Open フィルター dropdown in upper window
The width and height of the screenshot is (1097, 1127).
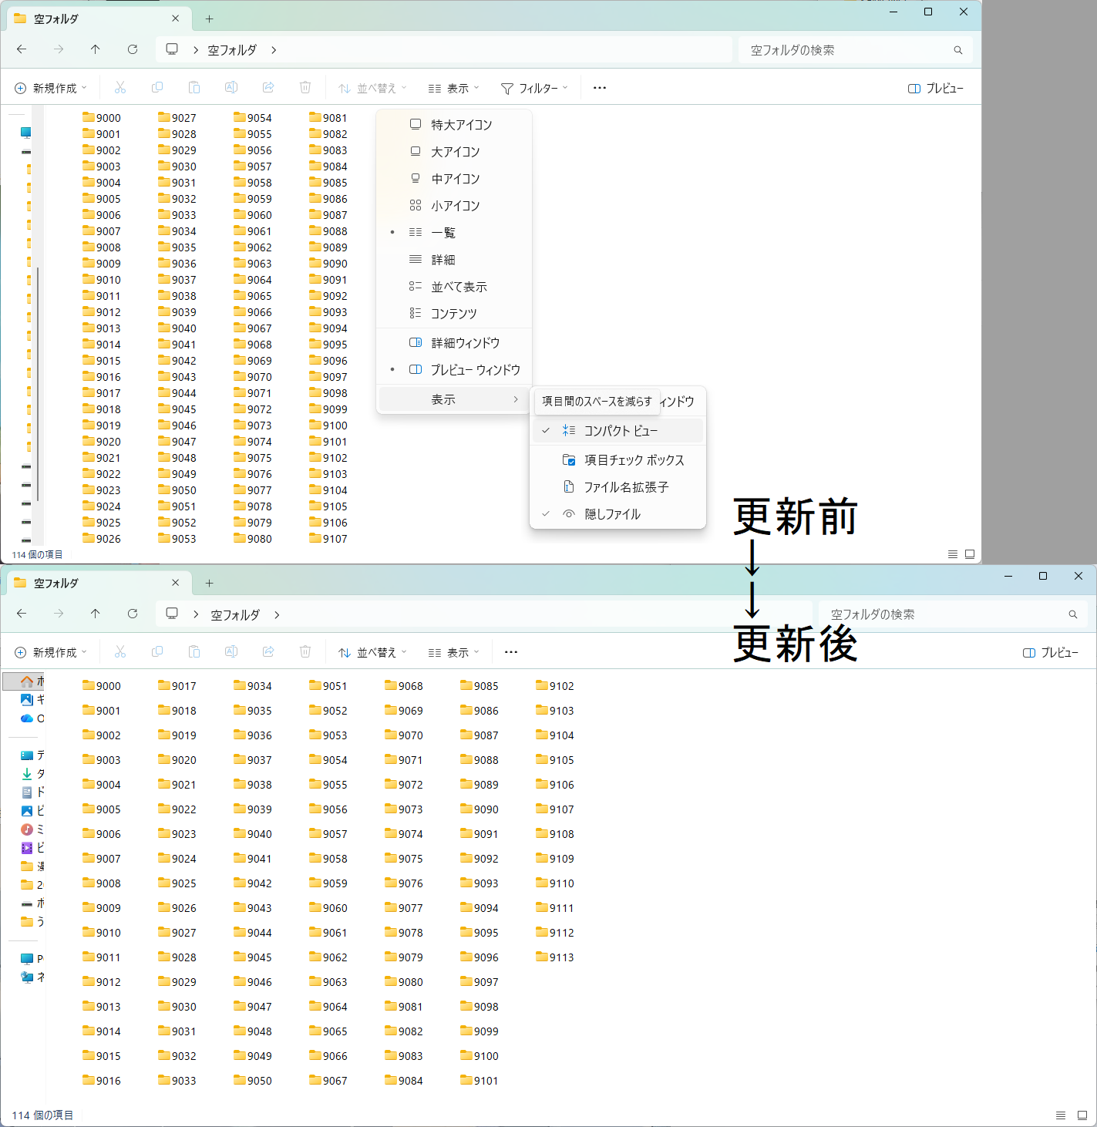coord(534,89)
